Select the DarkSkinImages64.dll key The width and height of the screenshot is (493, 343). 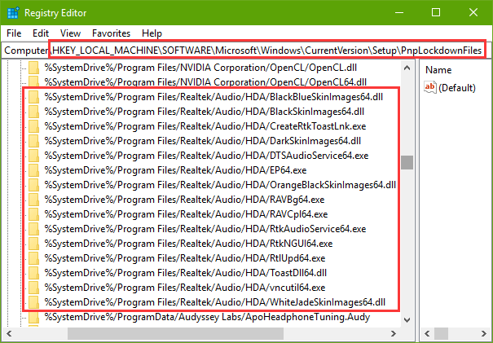click(203, 141)
